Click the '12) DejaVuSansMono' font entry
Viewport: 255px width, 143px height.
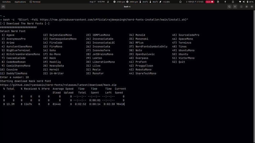pyautogui.click(x=57, y=35)
